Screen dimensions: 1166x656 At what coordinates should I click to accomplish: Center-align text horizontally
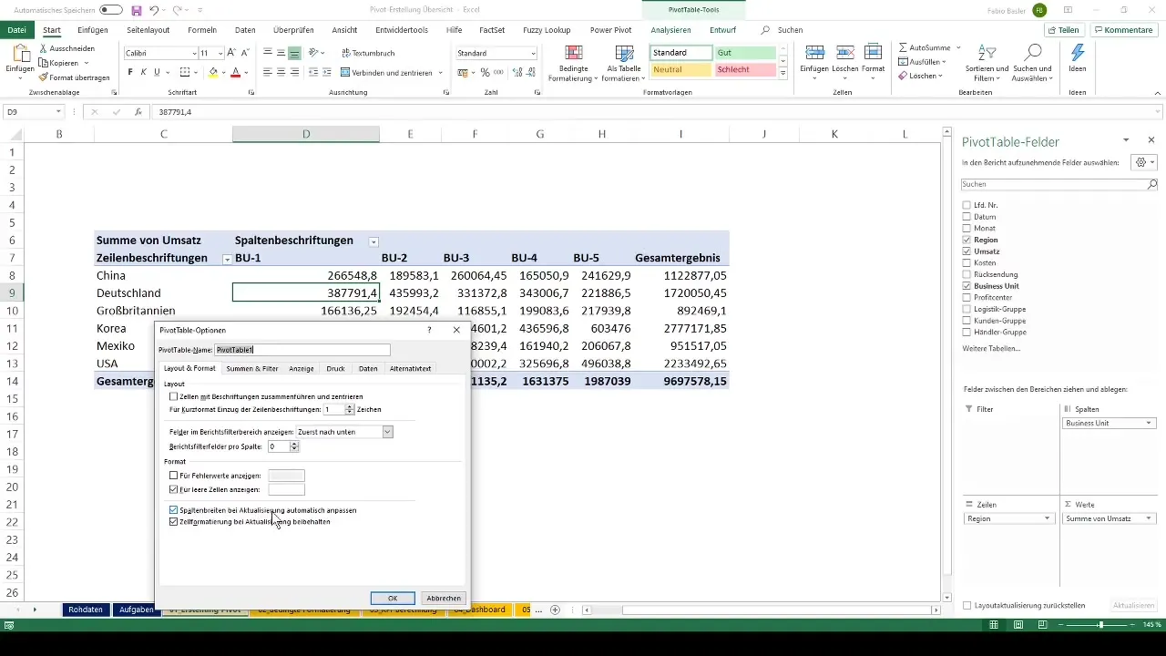click(x=281, y=72)
